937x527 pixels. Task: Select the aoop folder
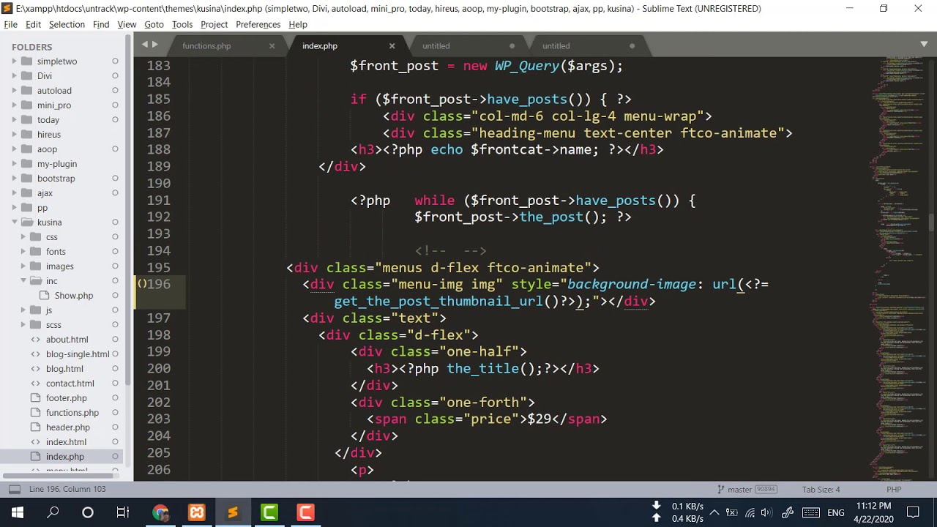pos(47,149)
